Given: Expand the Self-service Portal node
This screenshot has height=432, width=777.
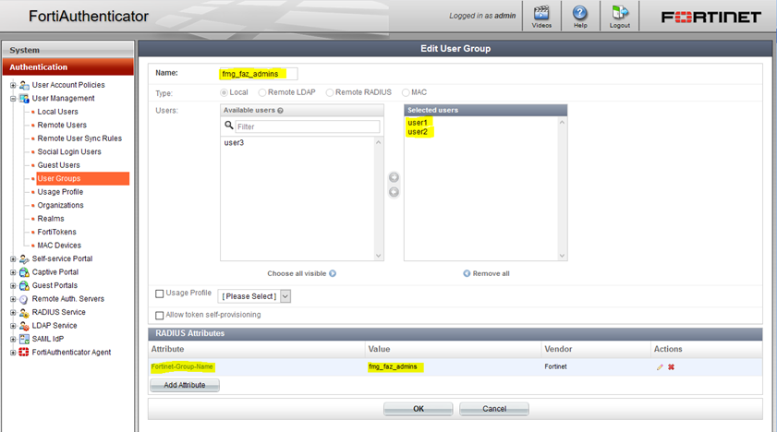Looking at the screenshot, I should coord(13,258).
